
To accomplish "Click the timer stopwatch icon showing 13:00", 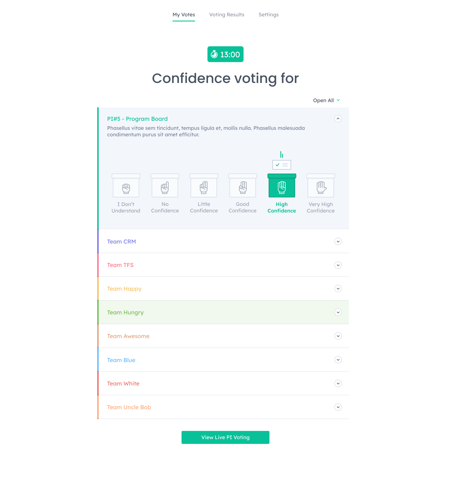I will click(x=214, y=54).
